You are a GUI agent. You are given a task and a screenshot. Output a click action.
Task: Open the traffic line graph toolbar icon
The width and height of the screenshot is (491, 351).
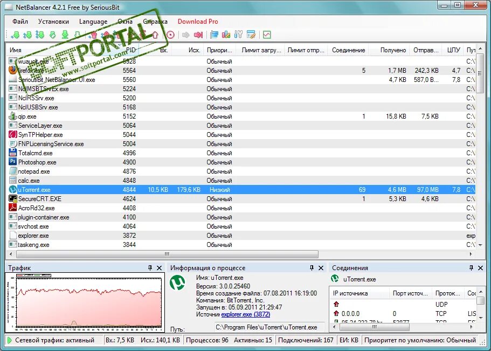pos(267,35)
